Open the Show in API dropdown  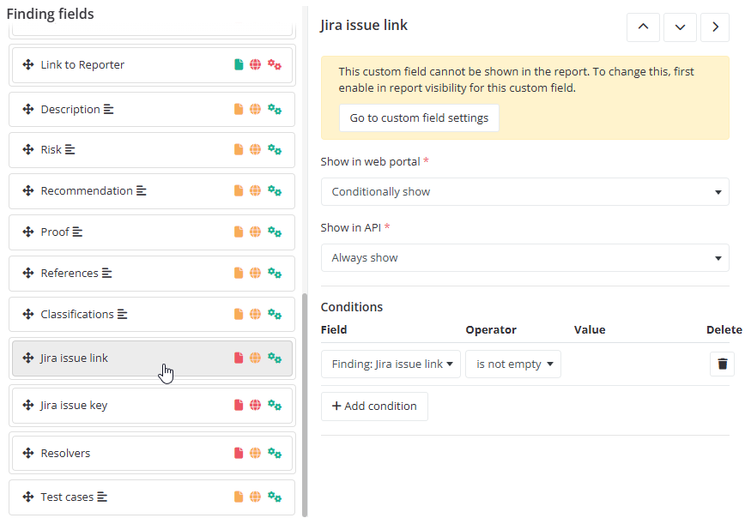(525, 257)
